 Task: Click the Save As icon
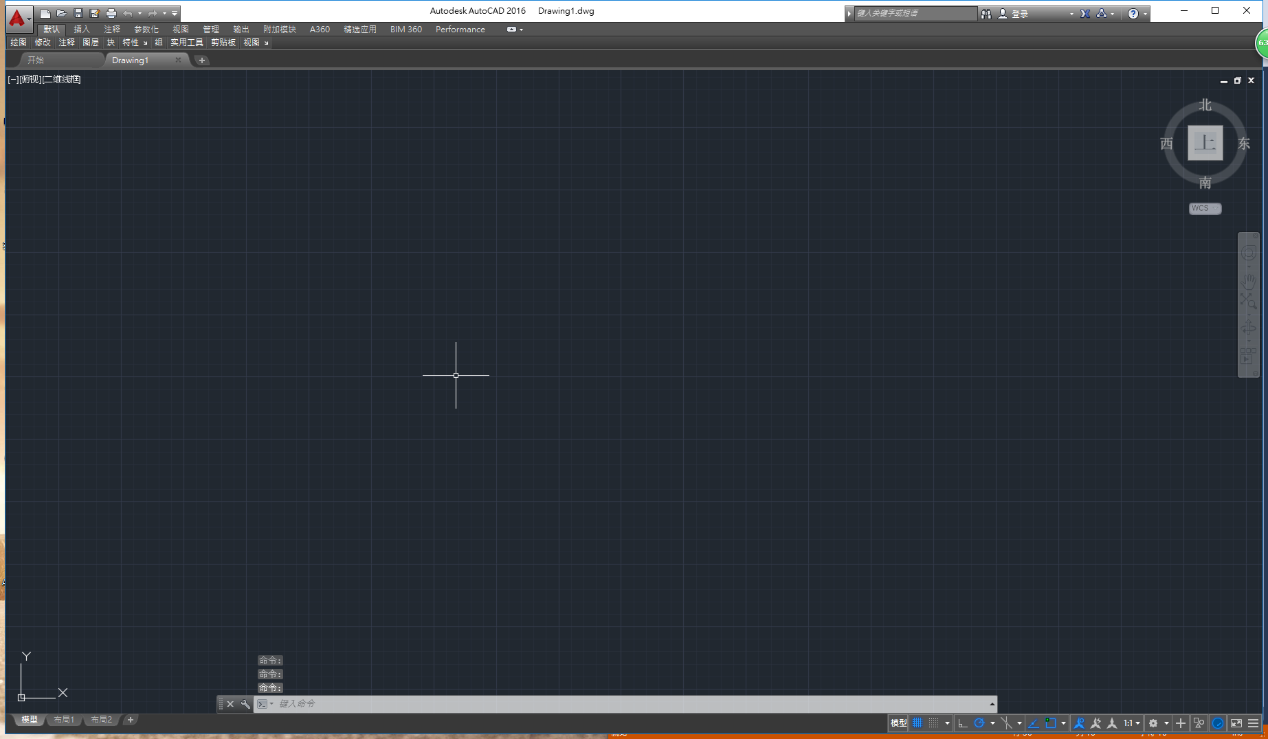pos(95,13)
